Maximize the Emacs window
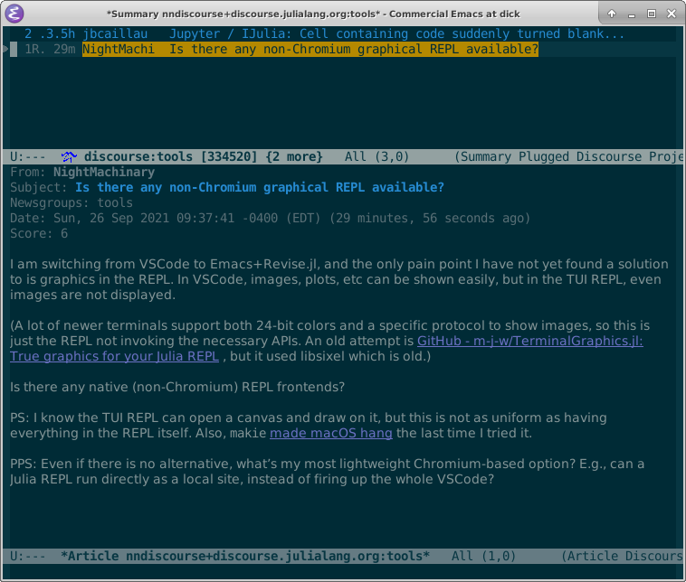686x582 pixels. coord(652,14)
